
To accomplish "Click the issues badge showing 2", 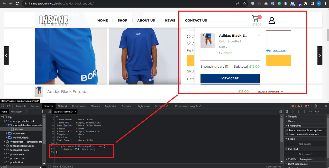I will pos(307,106).
